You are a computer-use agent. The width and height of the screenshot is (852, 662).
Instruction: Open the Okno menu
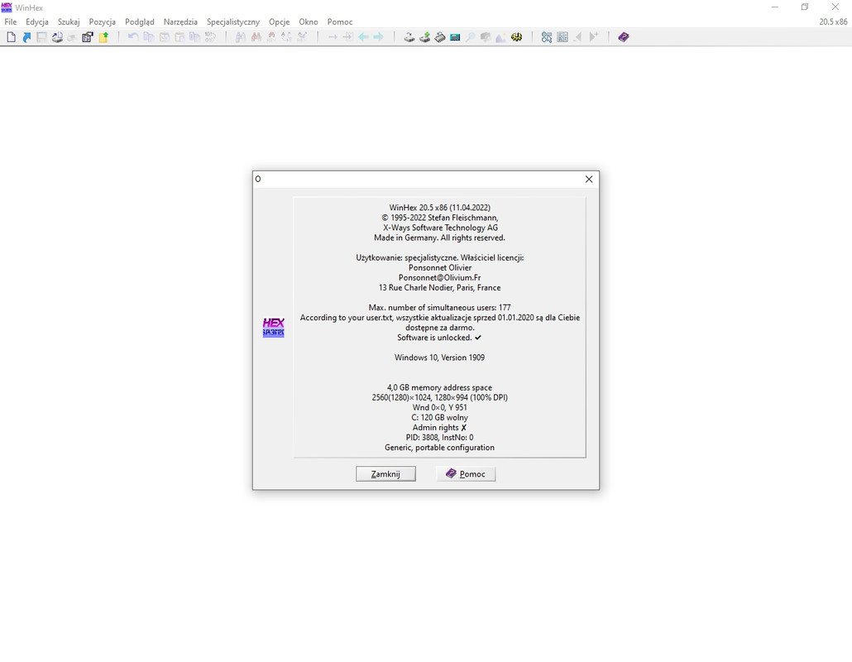tap(308, 22)
